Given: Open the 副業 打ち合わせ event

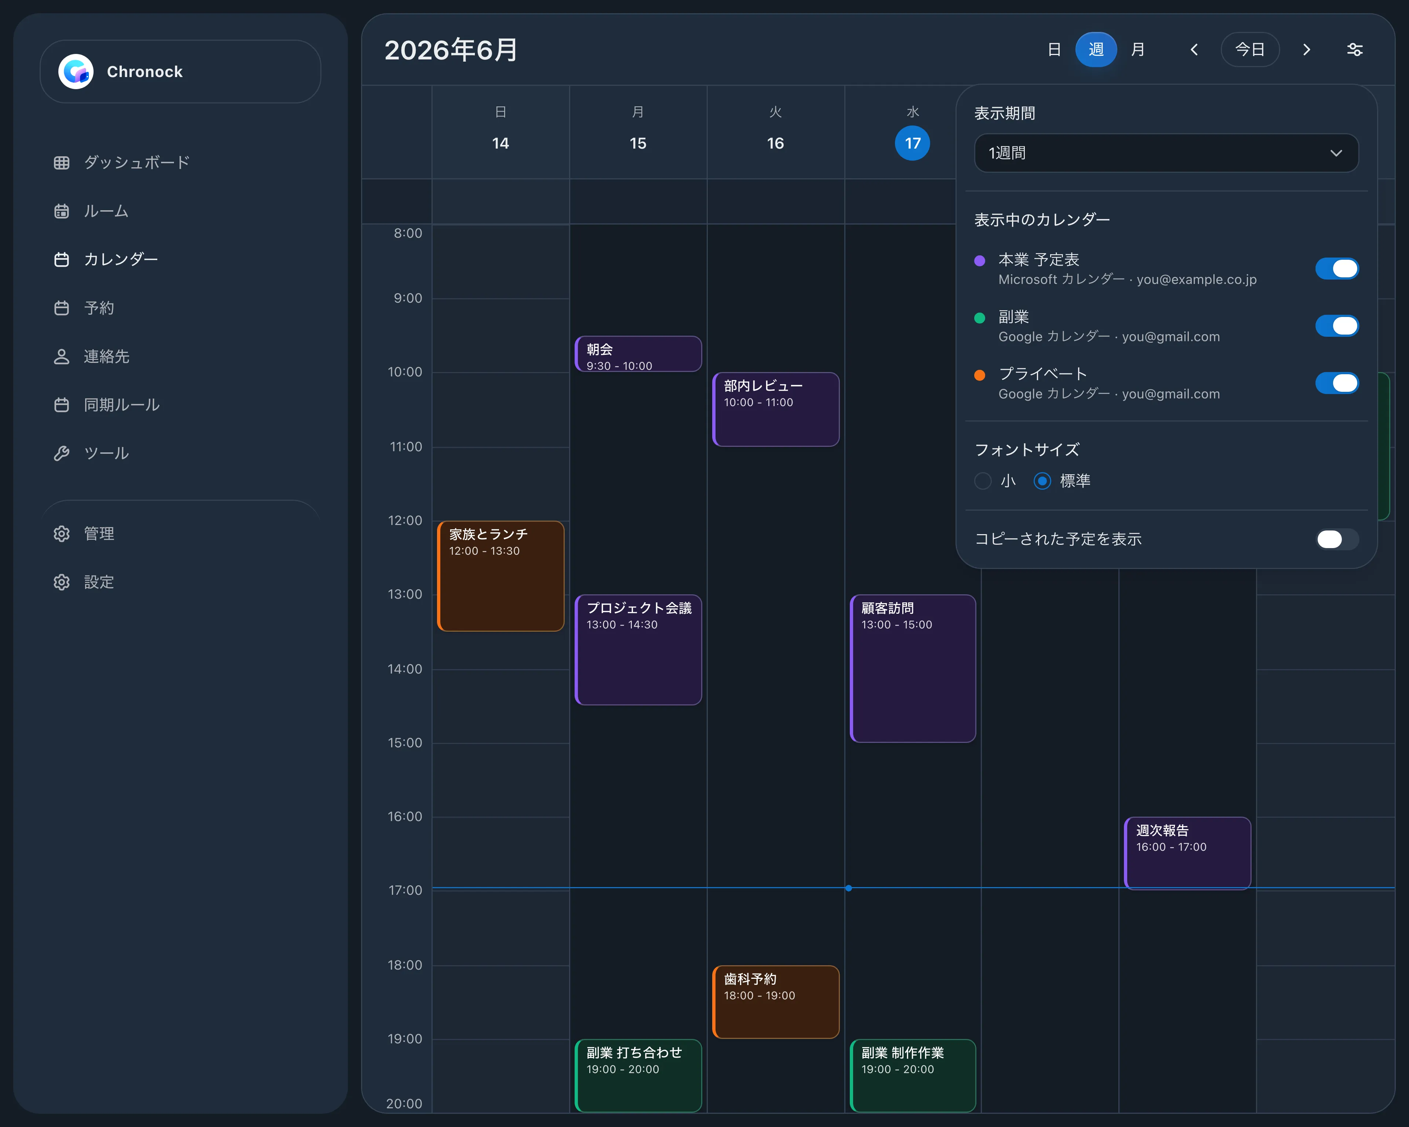Looking at the screenshot, I should click(x=638, y=1075).
